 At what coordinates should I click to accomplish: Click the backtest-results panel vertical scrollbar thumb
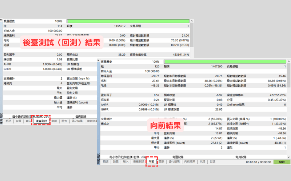[192, 35]
